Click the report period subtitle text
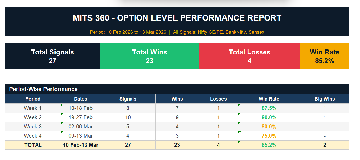Viewport: 360px width, 160px height. point(177,32)
